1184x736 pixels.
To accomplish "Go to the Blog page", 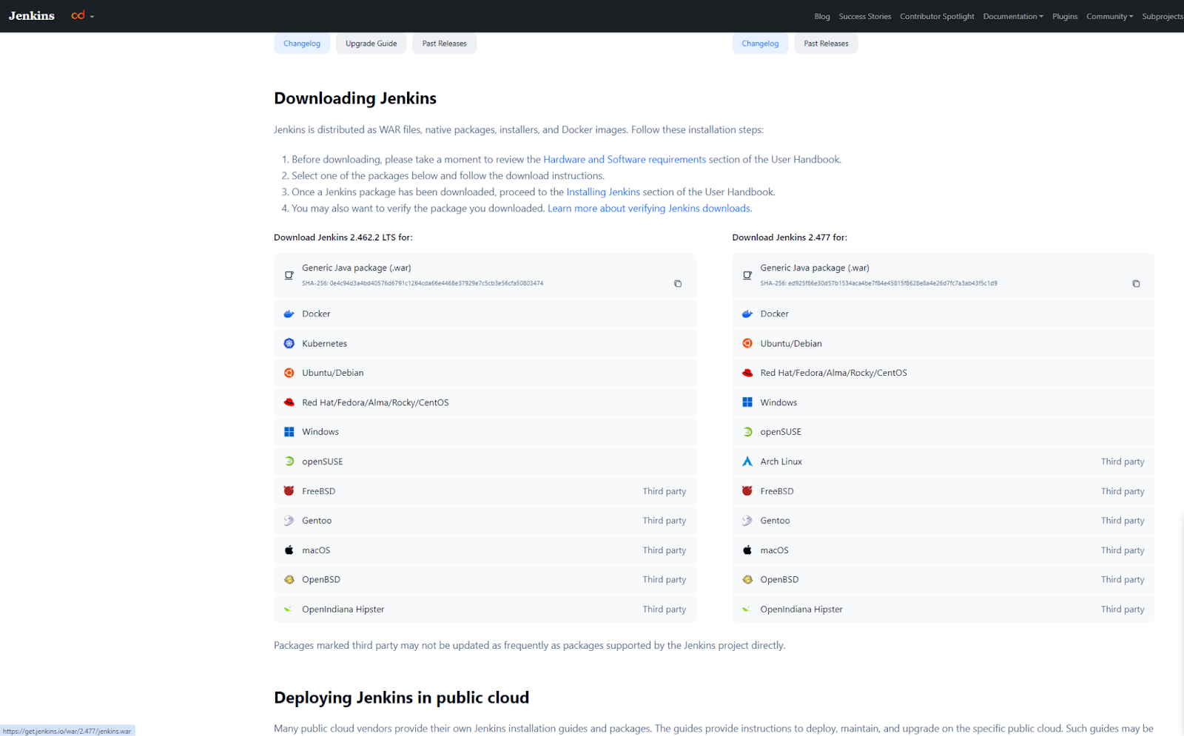I will [822, 16].
